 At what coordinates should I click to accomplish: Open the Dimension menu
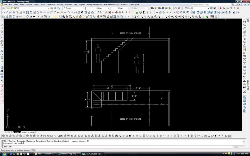pyautogui.click(x=51, y=4)
